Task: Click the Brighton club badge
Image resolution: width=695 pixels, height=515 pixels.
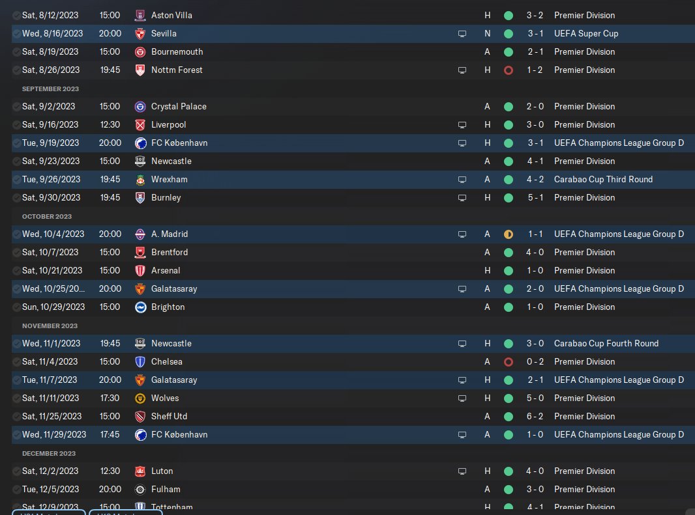Action: (140, 307)
